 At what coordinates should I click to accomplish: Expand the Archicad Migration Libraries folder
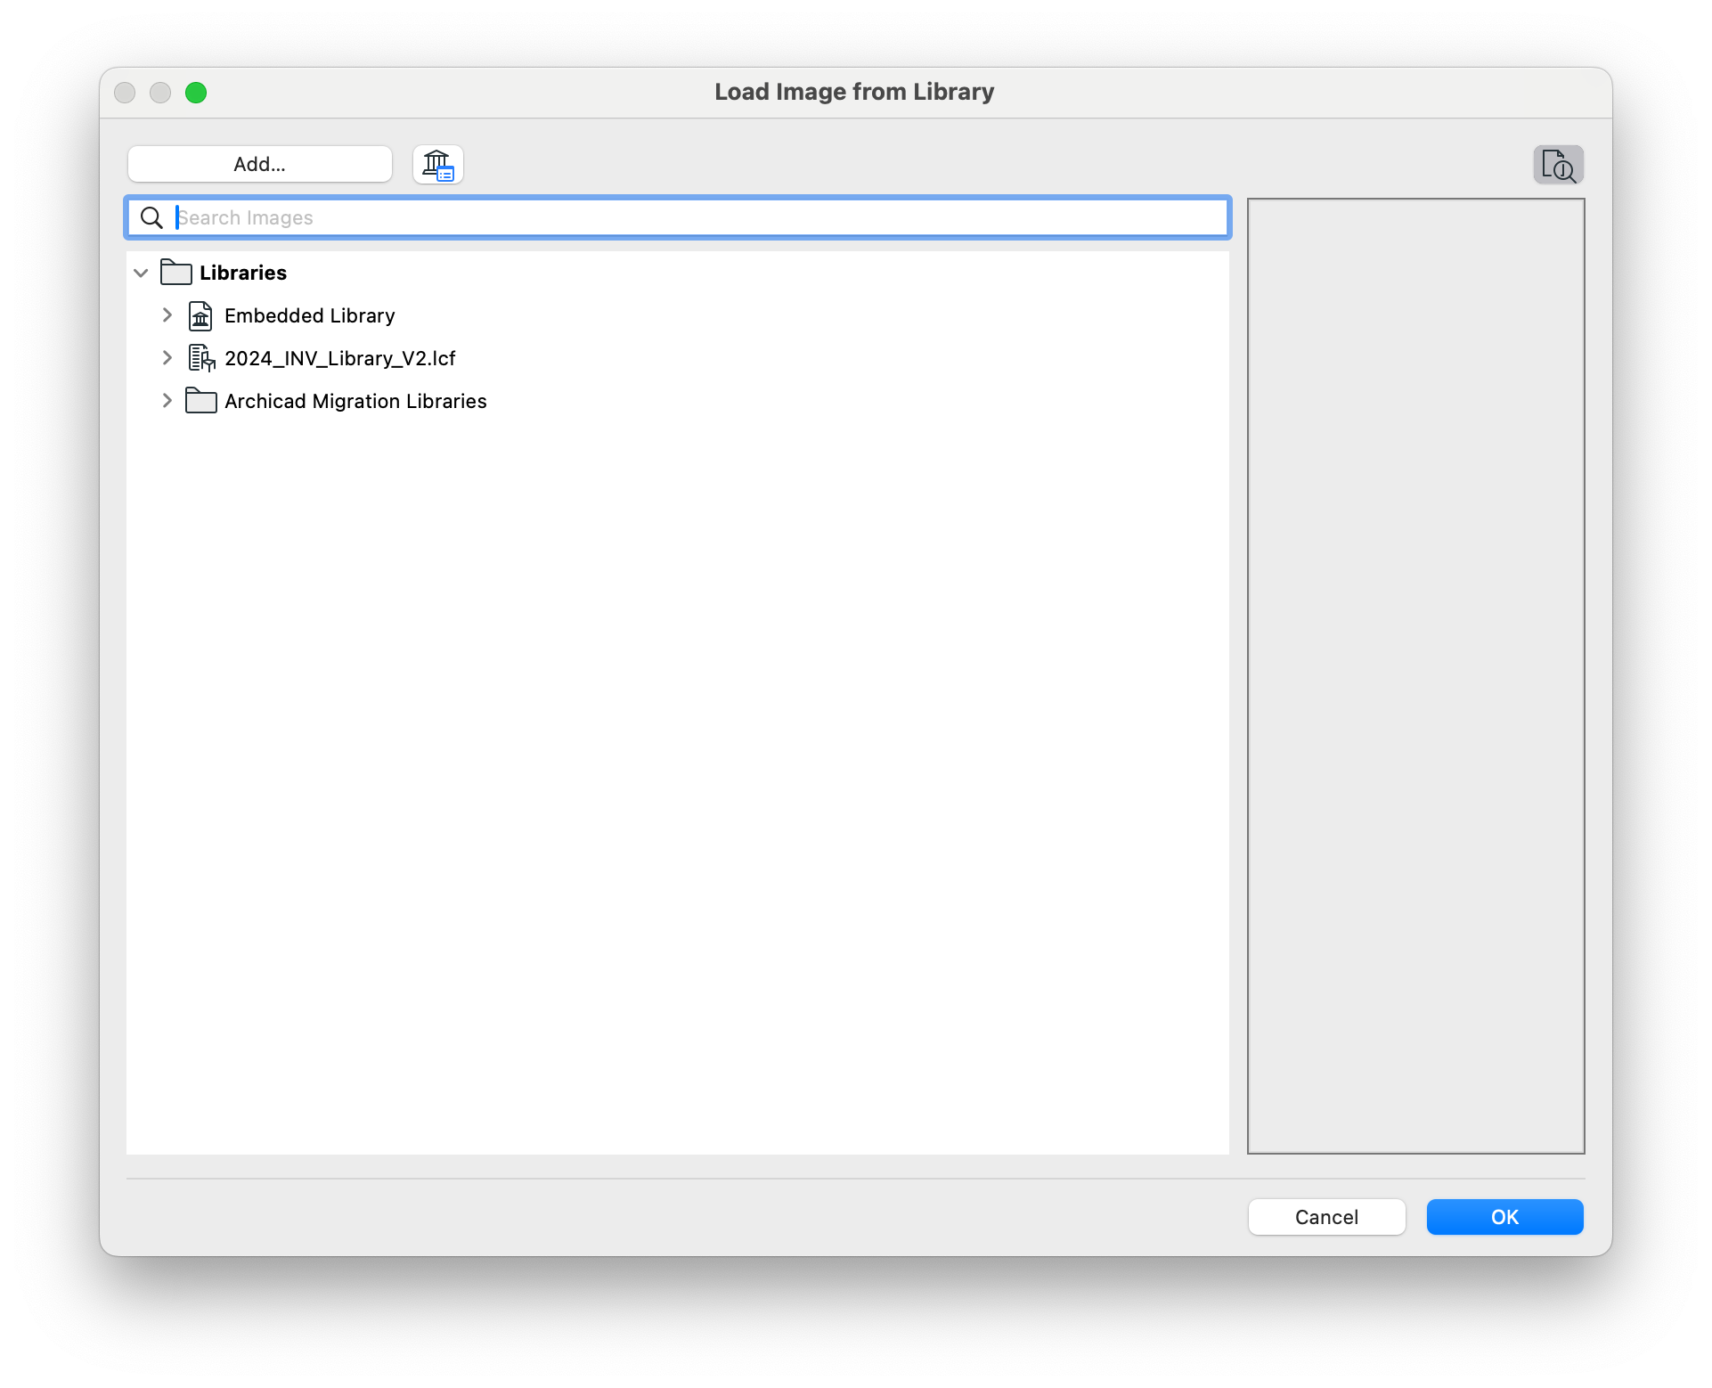[x=167, y=401]
